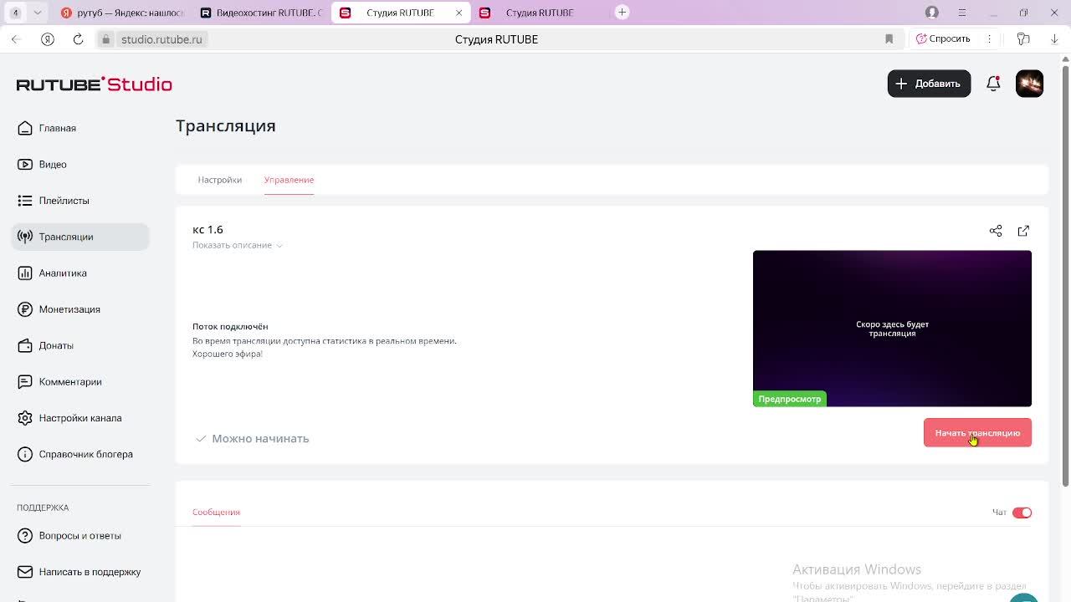Switch to the last Студия RUTUBE tab
1071x602 pixels.
[540, 13]
